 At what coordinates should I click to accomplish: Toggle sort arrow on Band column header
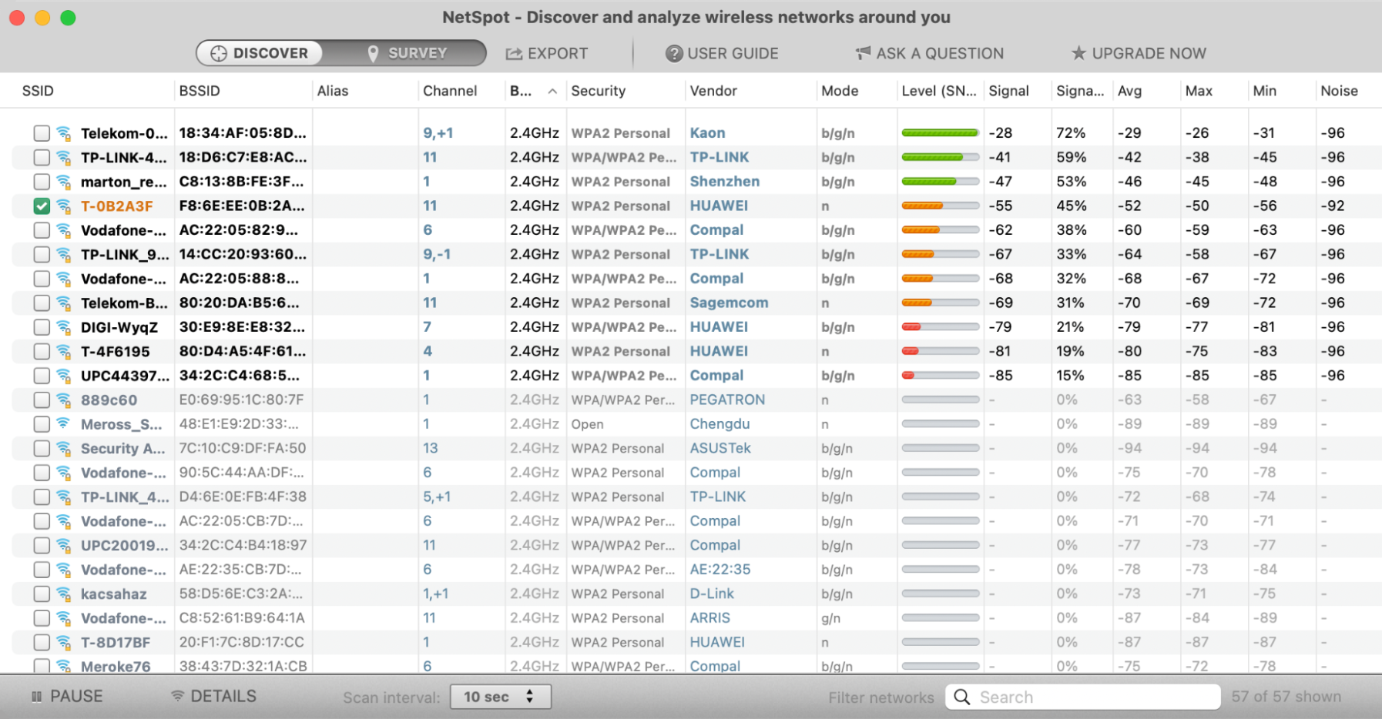[x=552, y=91]
